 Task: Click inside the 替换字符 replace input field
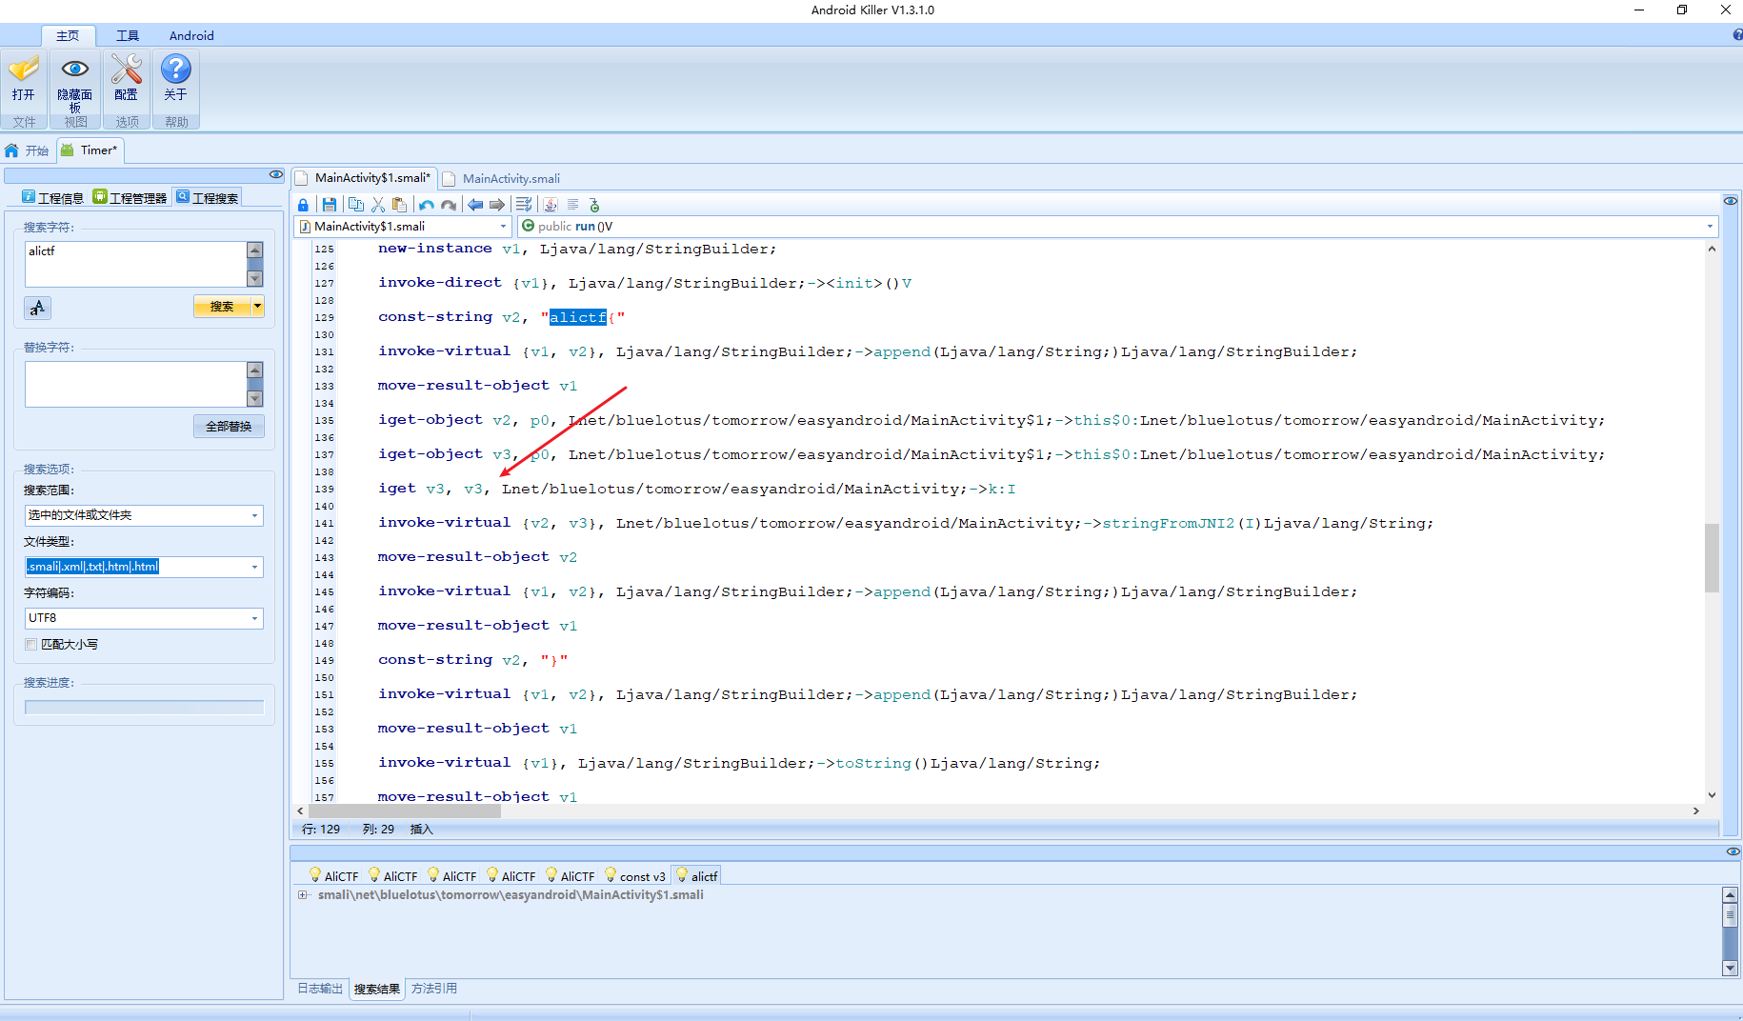tap(133, 384)
